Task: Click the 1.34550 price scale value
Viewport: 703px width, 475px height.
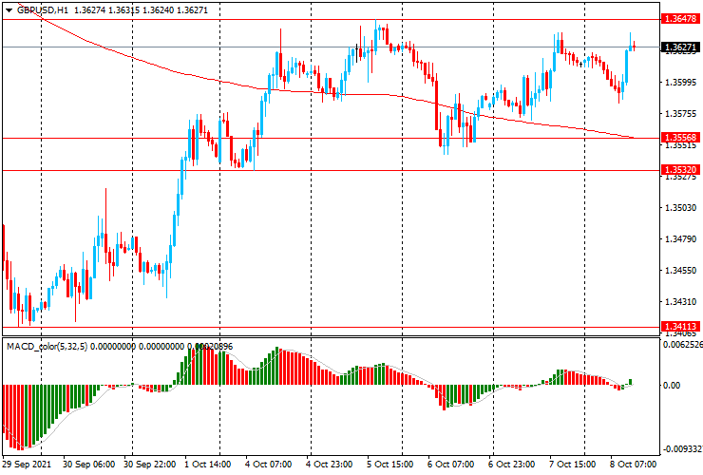Action: point(681,271)
